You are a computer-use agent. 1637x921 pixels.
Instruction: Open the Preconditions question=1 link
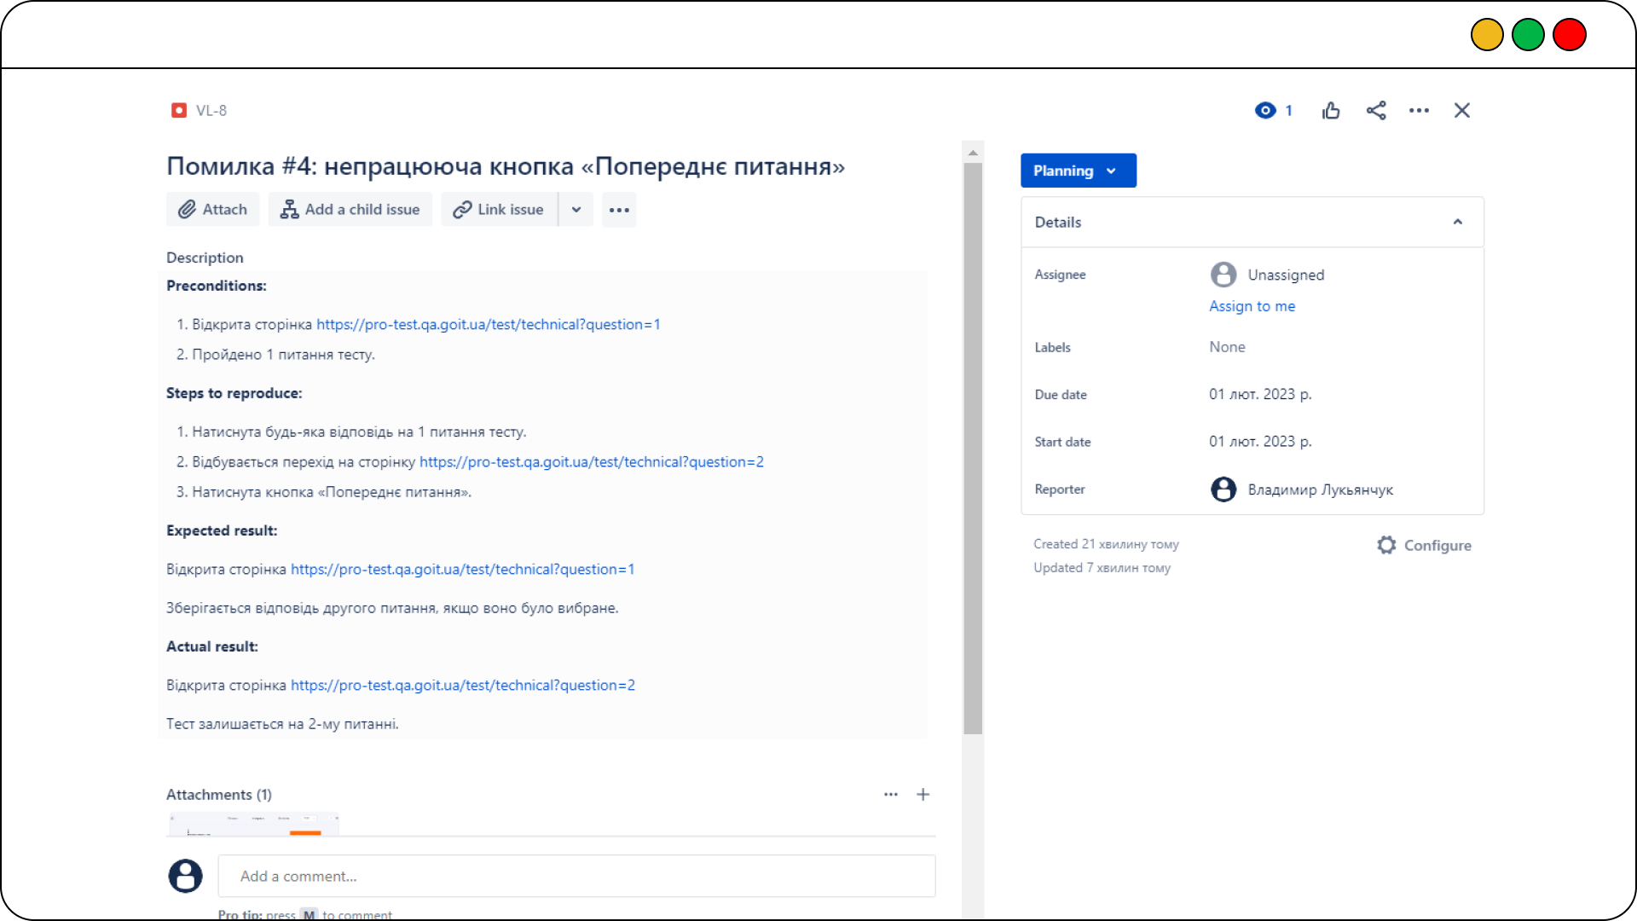(489, 324)
